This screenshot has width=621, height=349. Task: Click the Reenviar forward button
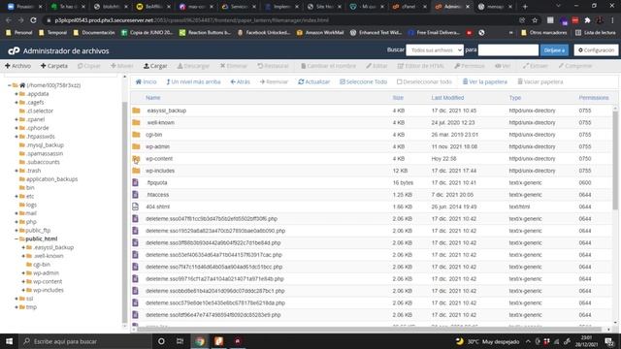click(x=274, y=81)
